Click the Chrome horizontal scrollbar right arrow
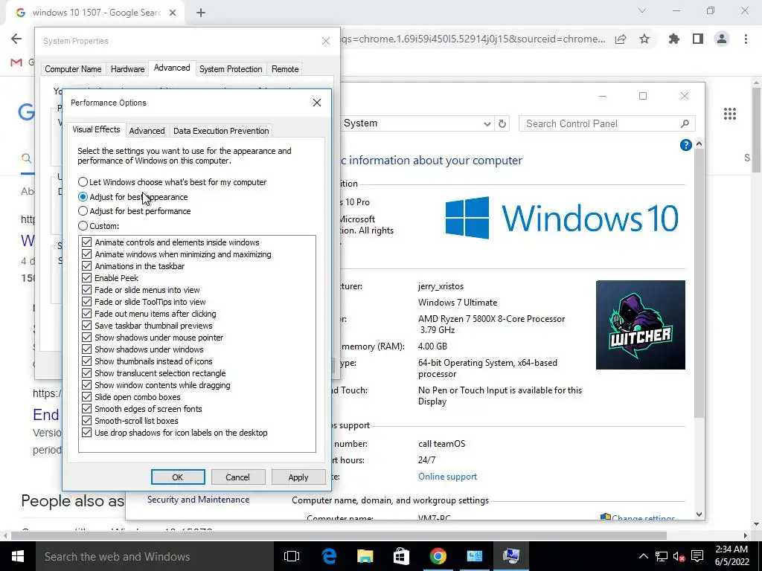This screenshot has height=571, width=762. click(x=746, y=535)
